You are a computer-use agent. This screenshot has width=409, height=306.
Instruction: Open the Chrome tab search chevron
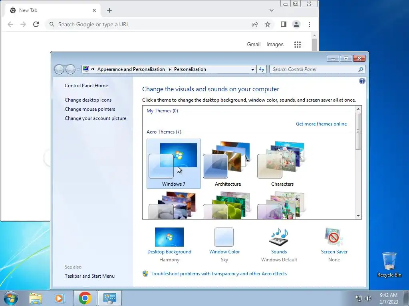272,10
